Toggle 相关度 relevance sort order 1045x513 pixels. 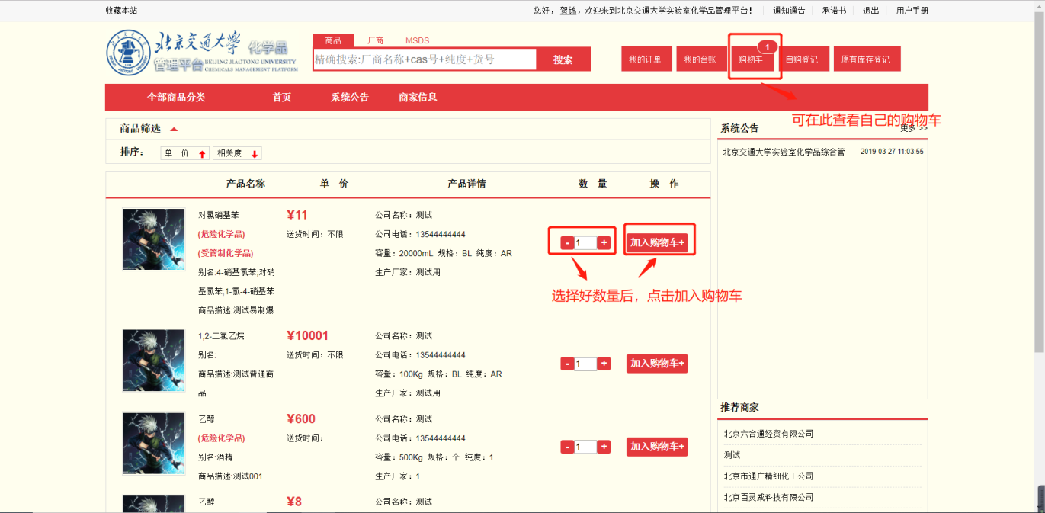(x=238, y=153)
